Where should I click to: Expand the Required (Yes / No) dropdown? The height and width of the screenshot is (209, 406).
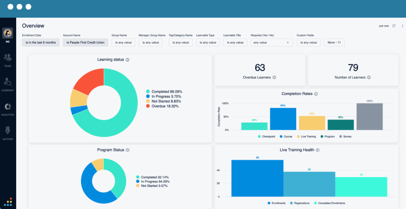pyautogui.click(x=271, y=43)
